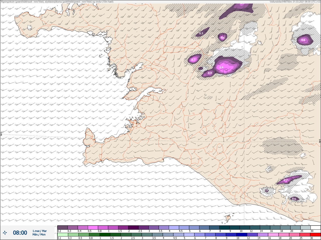Pick lower scale bright red swatch after 30
Image resolution: width=321 pixels, height=240 pixels.
point(315,235)
